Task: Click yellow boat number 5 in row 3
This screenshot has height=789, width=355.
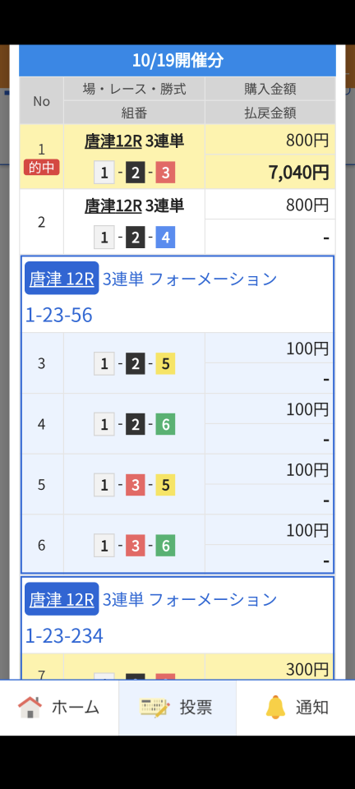Action: [165, 364]
